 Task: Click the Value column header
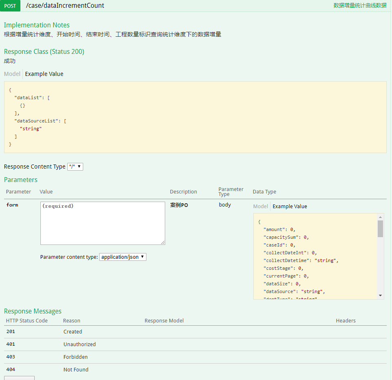point(46,191)
